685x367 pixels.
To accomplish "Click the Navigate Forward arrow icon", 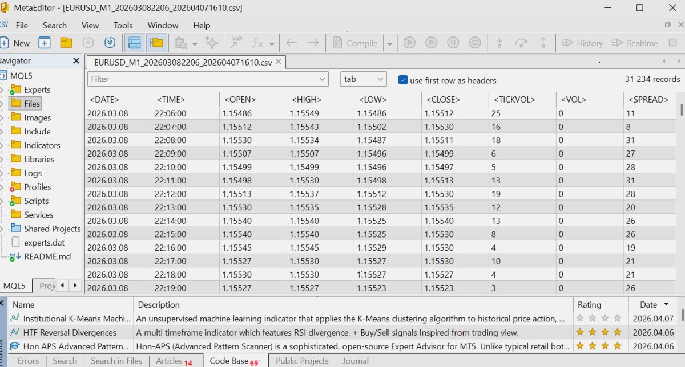I will tap(313, 43).
